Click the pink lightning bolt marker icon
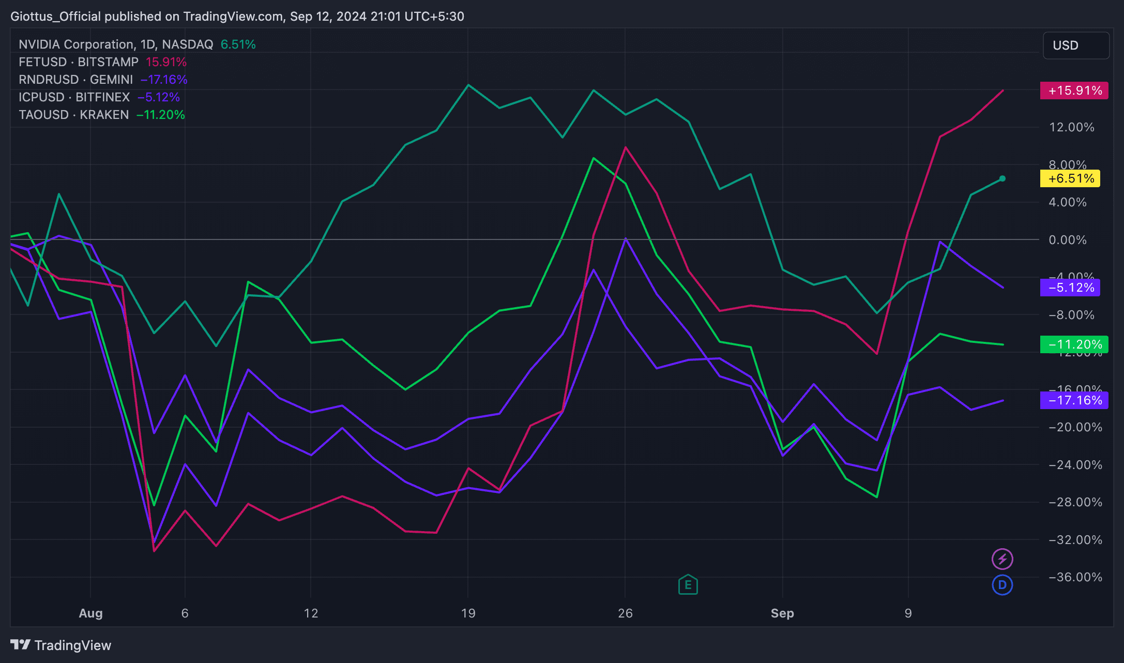 pos(1002,559)
